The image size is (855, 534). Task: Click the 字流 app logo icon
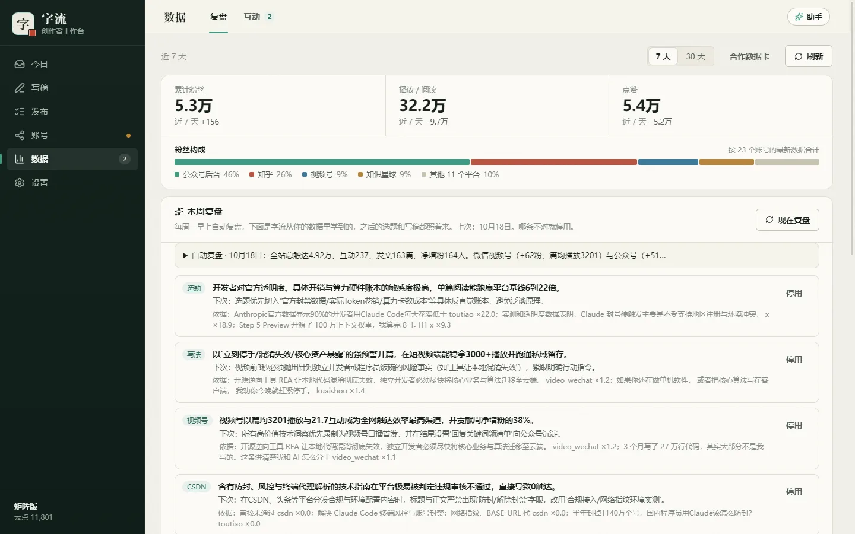(x=23, y=24)
